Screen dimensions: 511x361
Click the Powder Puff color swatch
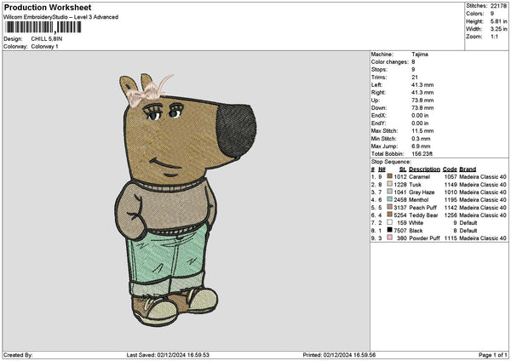tap(390, 238)
